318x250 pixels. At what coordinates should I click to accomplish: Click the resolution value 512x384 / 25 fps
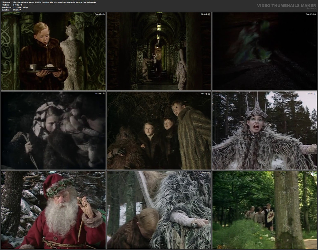click(21, 7)
